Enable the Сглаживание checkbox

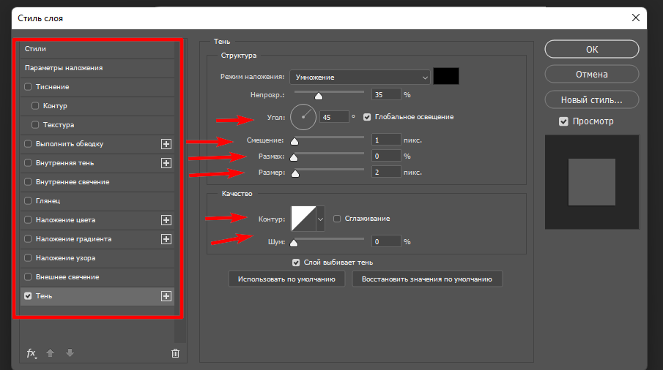[337, 219]
